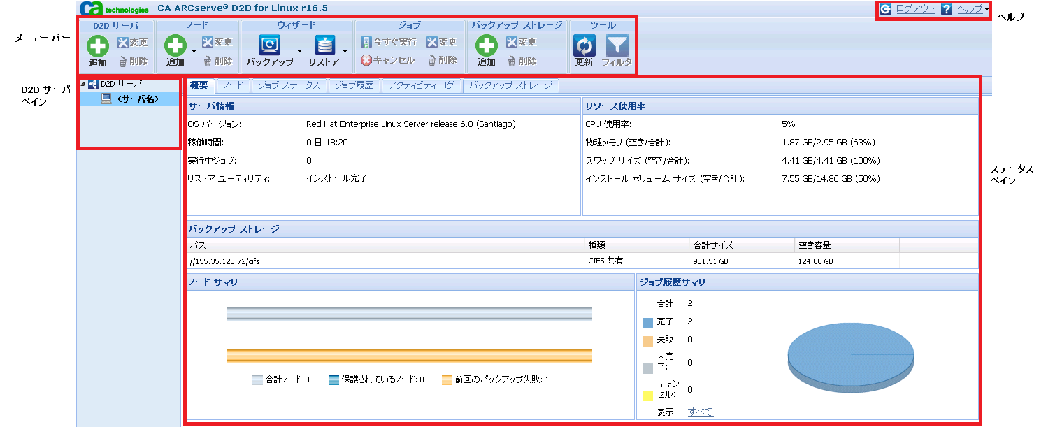Click the 前回のバックアップ失敗 legend entry

point(496,379)
